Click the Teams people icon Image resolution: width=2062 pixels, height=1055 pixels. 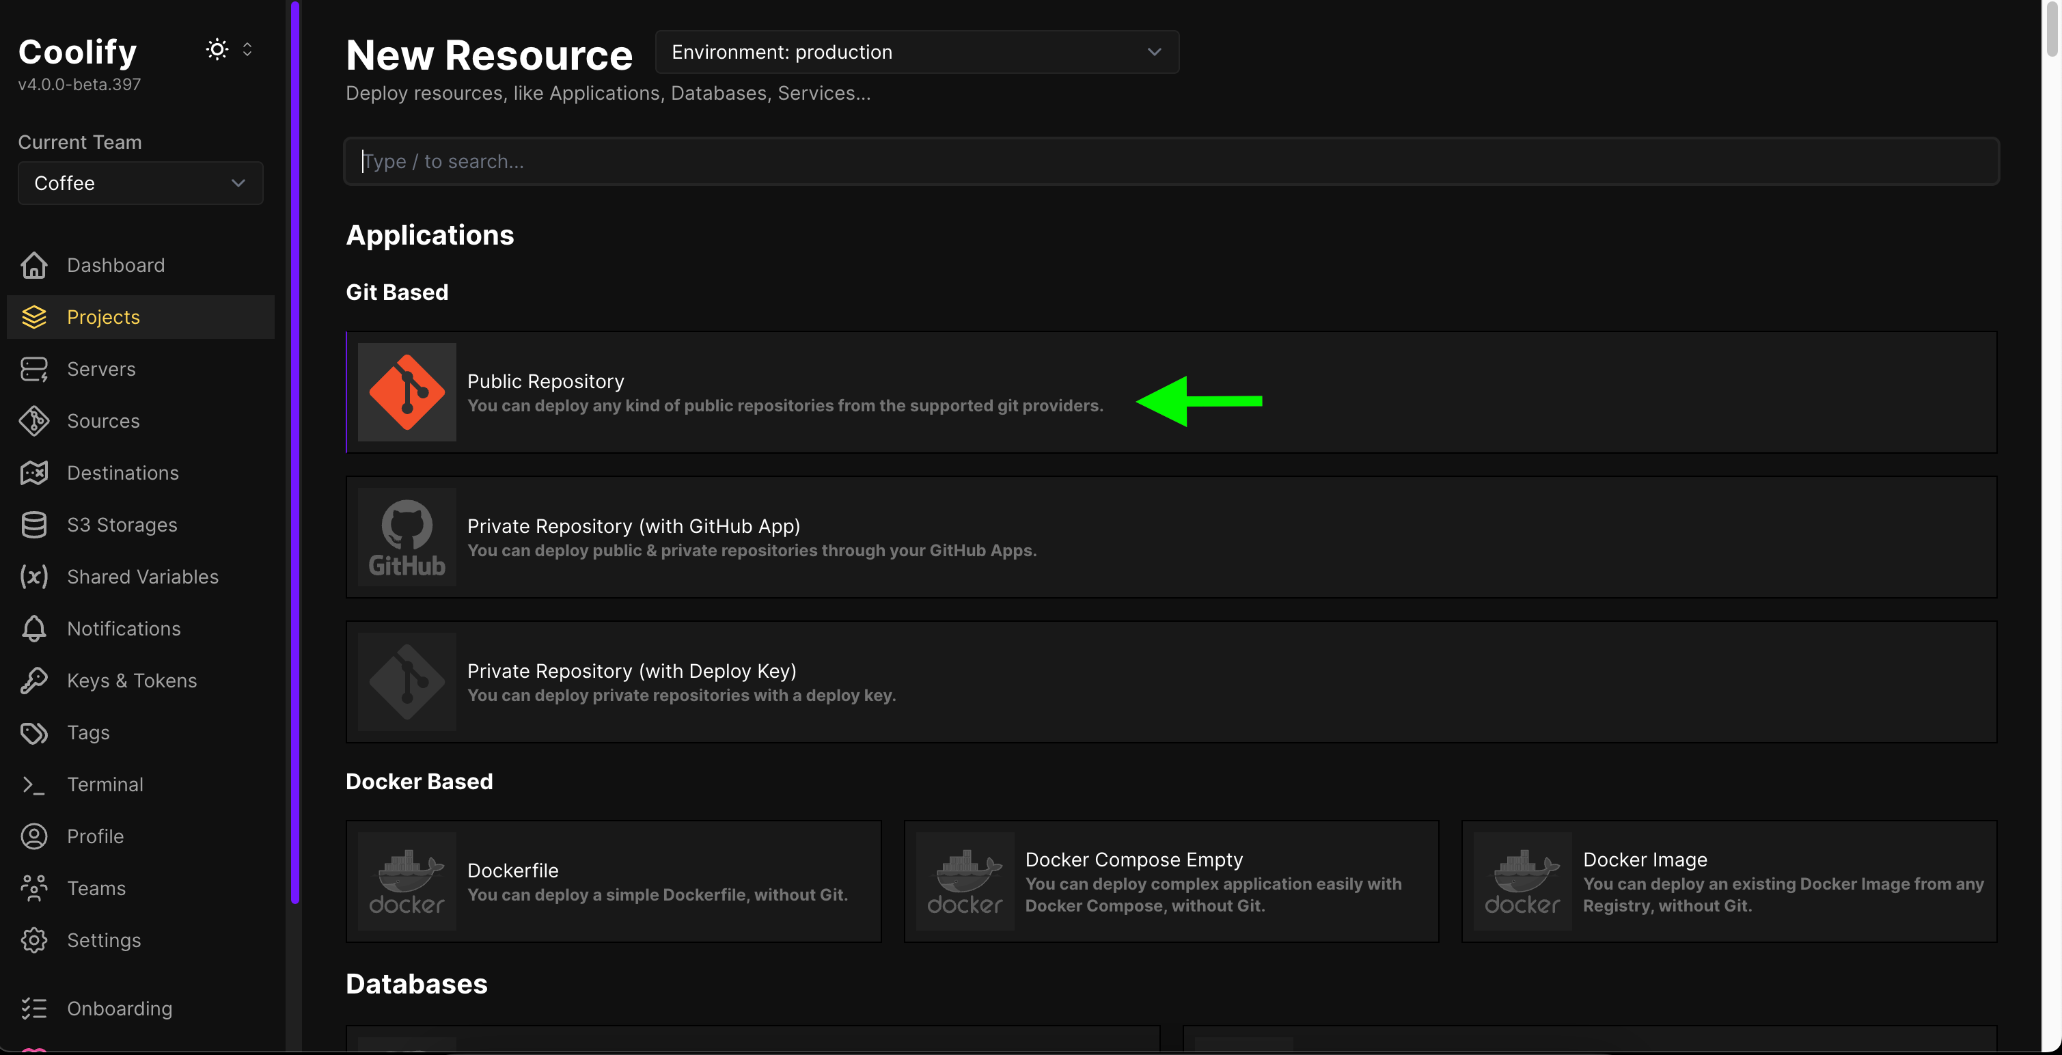coord(33,888)
